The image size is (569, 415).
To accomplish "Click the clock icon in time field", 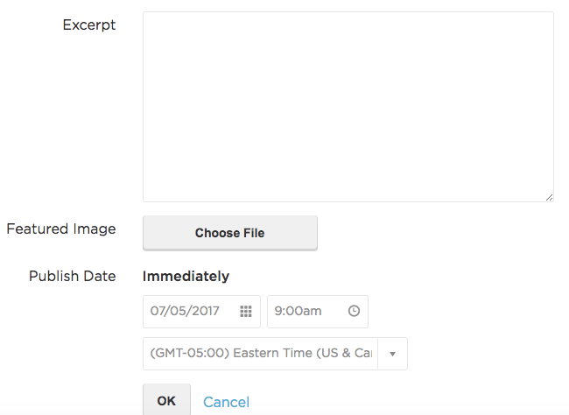I will [354, 311].
